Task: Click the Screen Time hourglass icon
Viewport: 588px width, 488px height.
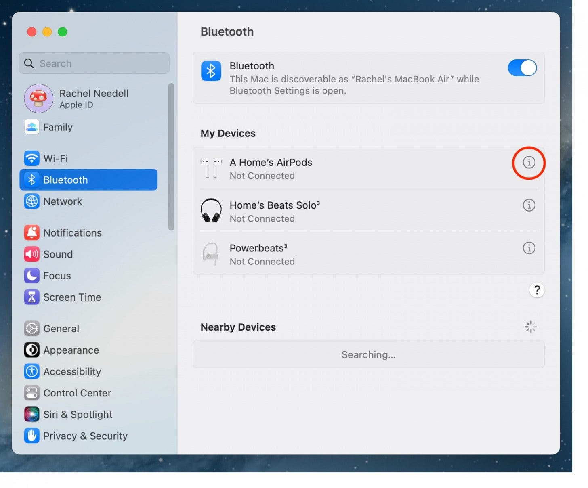Action: [31, 297]
